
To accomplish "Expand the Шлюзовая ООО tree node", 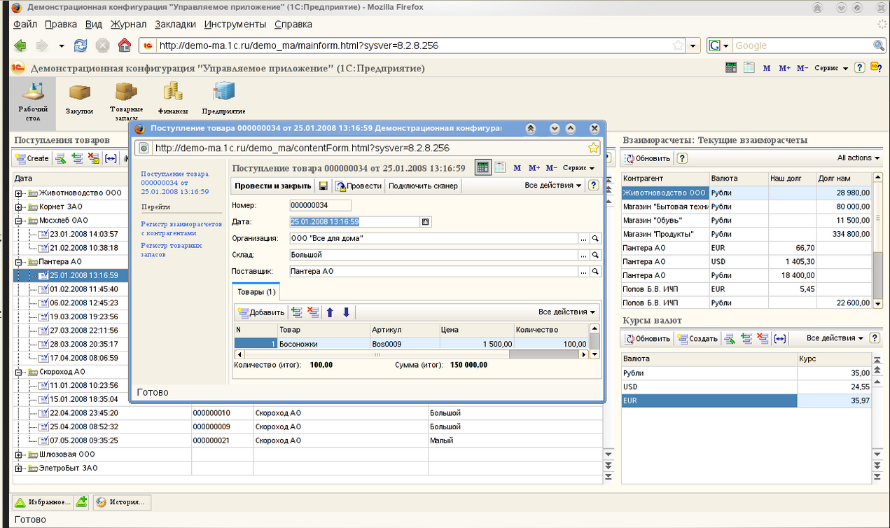I will (18, 454).
